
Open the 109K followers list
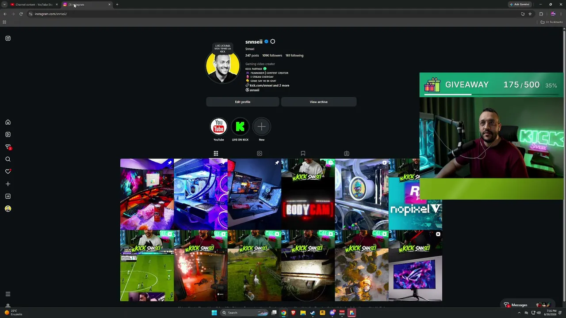point(272,56)
